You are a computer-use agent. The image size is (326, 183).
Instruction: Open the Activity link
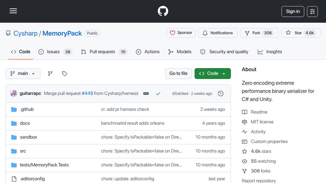tap(254, 132)
